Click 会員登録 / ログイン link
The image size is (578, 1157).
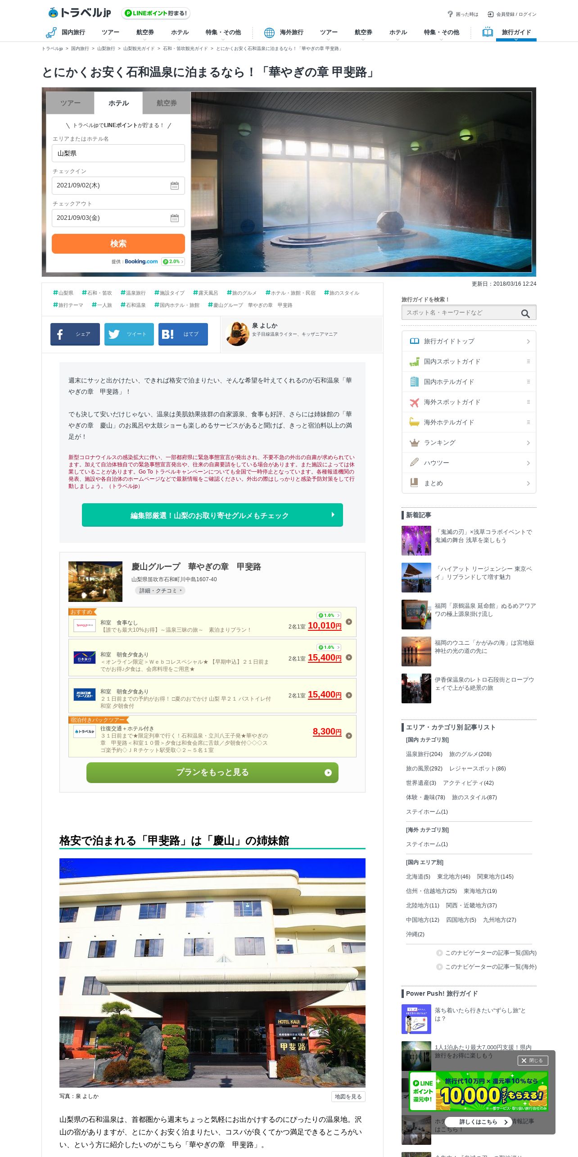pyautogui.click(x=512, y=14)
